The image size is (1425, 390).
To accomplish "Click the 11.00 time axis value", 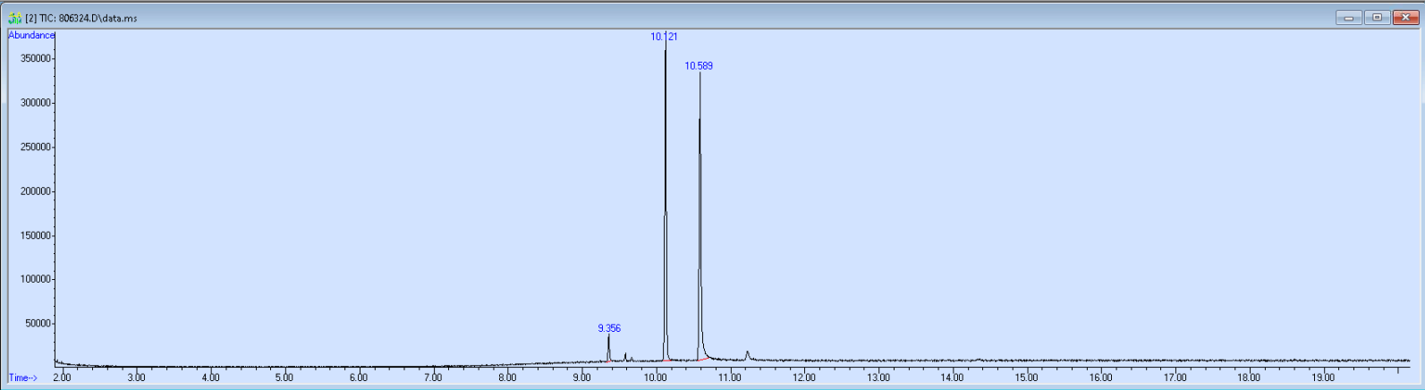I will tap(730, 377).
